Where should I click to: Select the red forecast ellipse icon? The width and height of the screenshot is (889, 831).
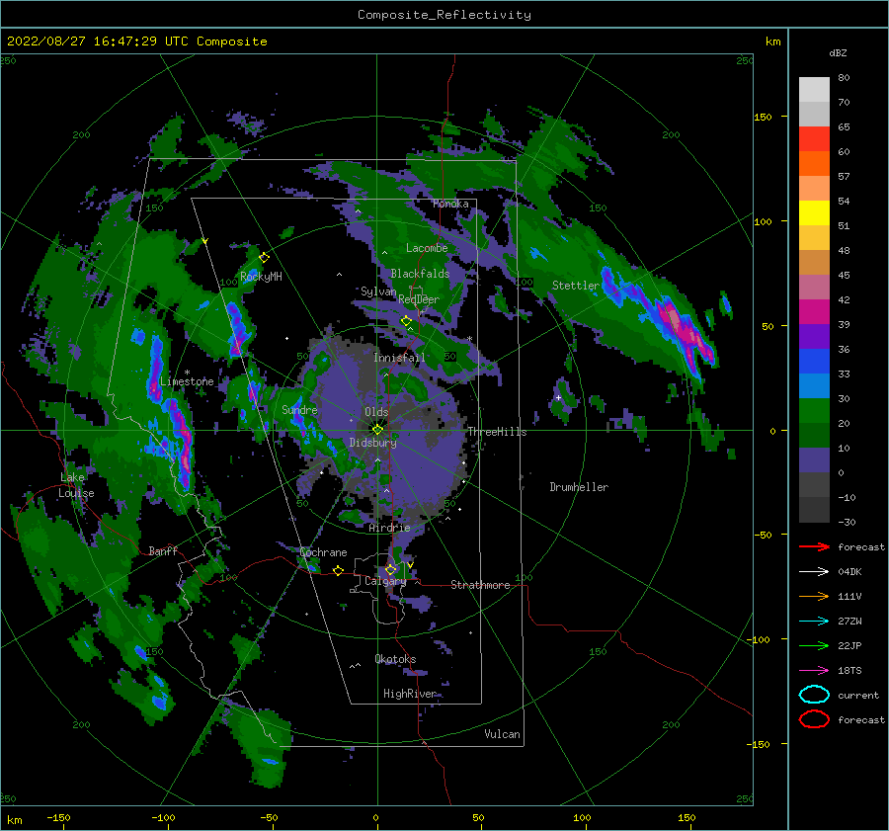pos(814,719)
